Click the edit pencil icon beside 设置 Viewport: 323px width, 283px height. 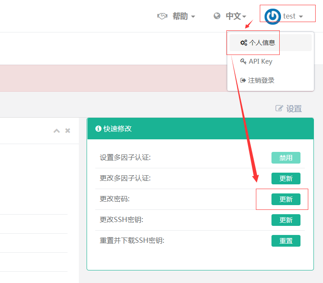279,108
